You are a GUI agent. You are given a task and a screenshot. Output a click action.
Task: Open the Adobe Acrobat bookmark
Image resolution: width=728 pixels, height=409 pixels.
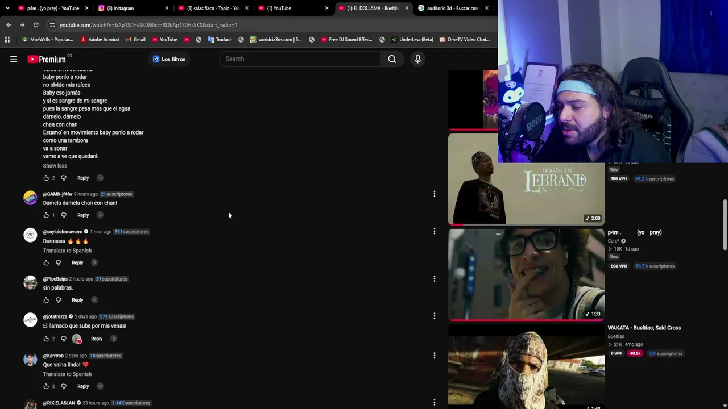tap(100, 40)
